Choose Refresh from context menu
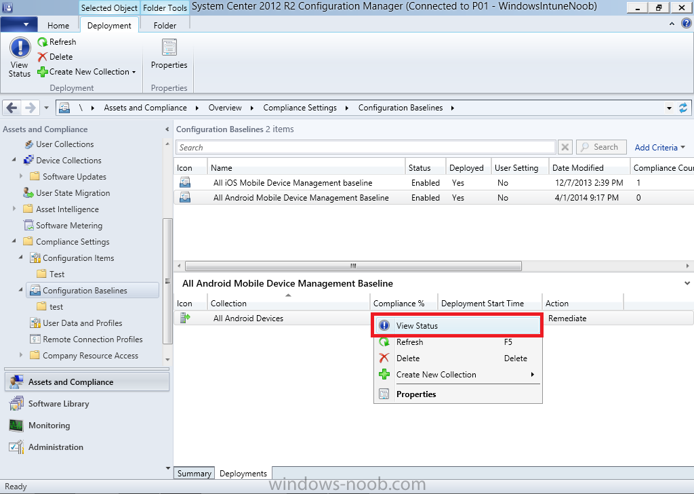694x494 pixels. [457, 342]
